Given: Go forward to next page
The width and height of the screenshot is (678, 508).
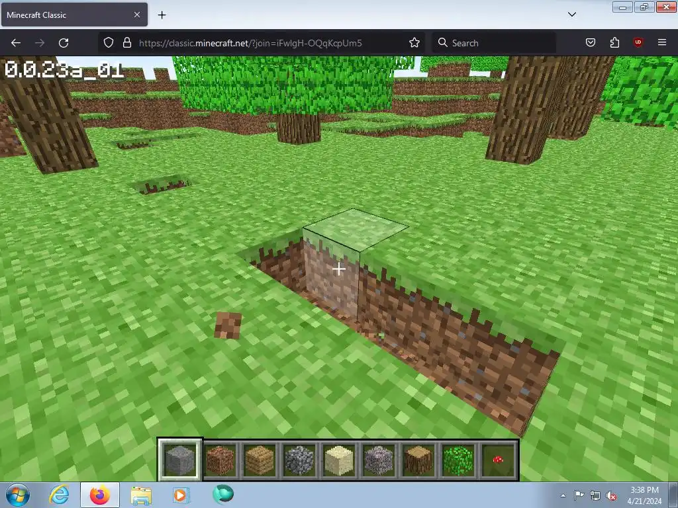Looking at the screenshot, I should [x=40, y=43].
